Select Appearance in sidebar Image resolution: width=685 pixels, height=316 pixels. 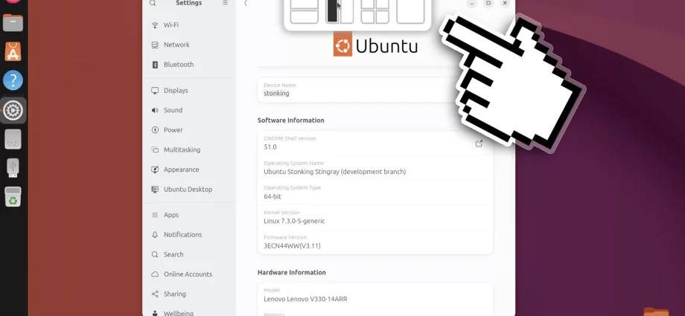point(189,170)
